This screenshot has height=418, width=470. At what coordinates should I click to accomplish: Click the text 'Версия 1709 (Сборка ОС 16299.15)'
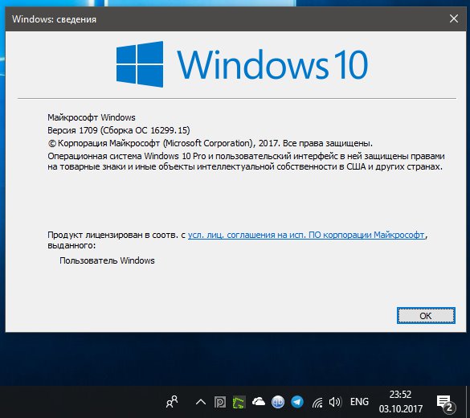(x=119, y=130)
